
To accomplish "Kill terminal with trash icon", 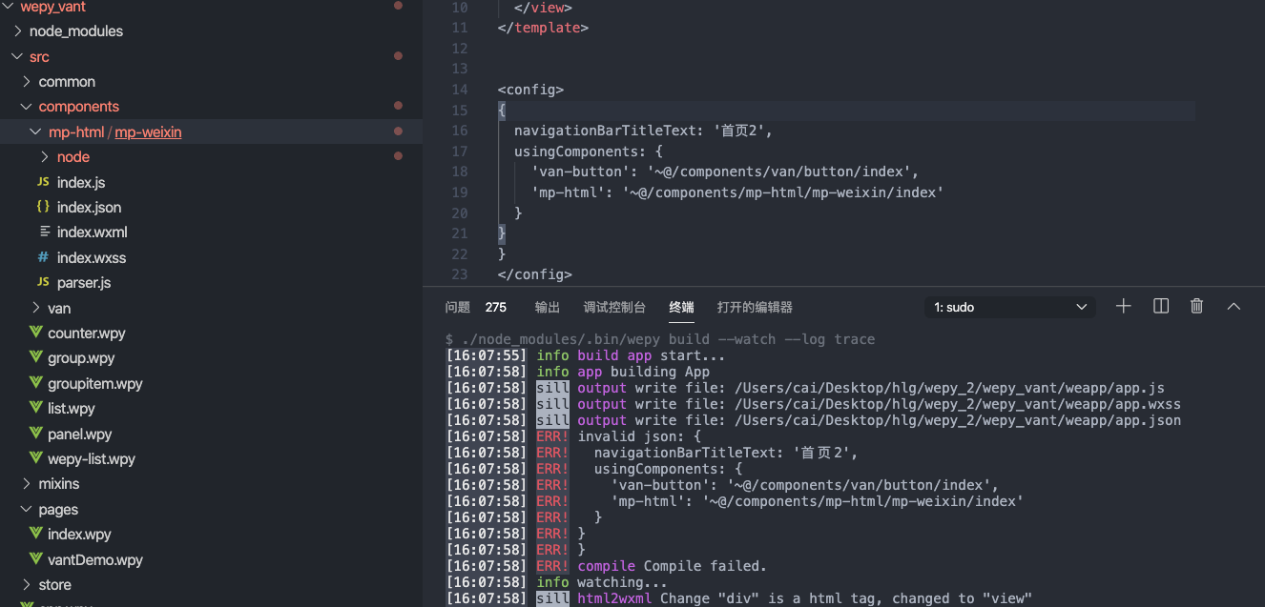I will pos(1196,306).
